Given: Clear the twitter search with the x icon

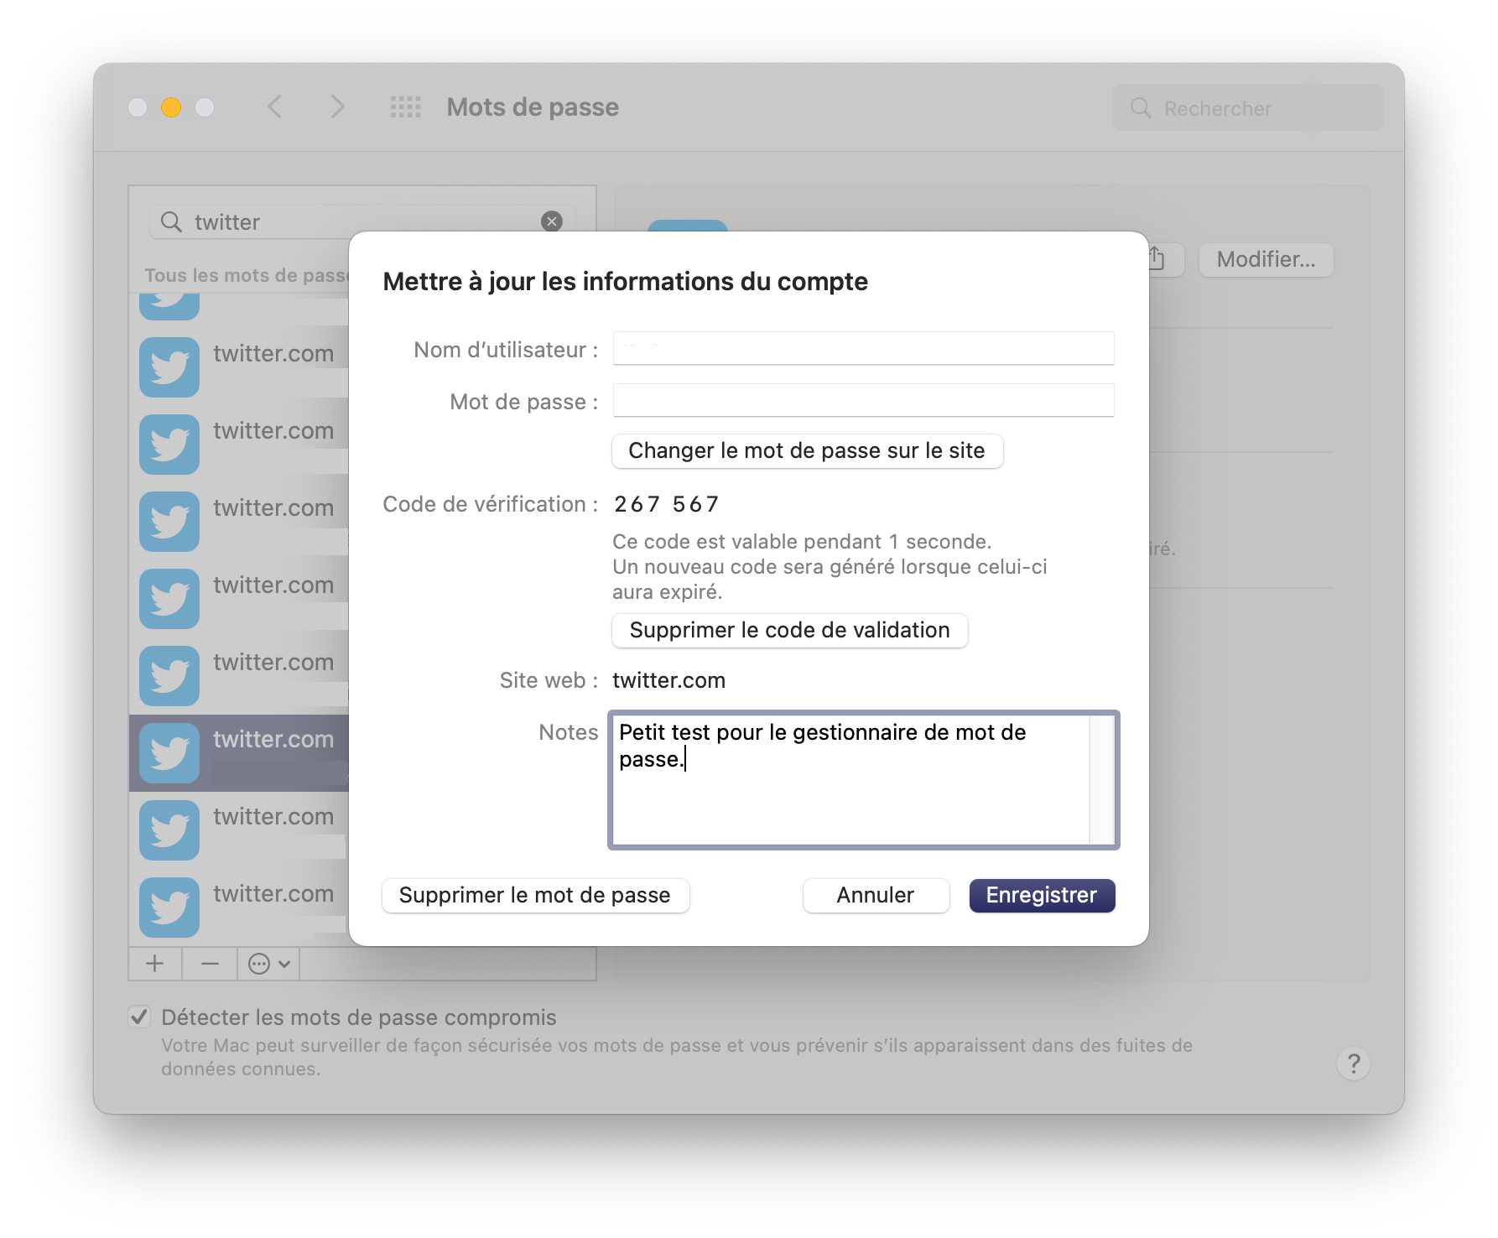Looking at the screenshot, I should pos(552,221).
